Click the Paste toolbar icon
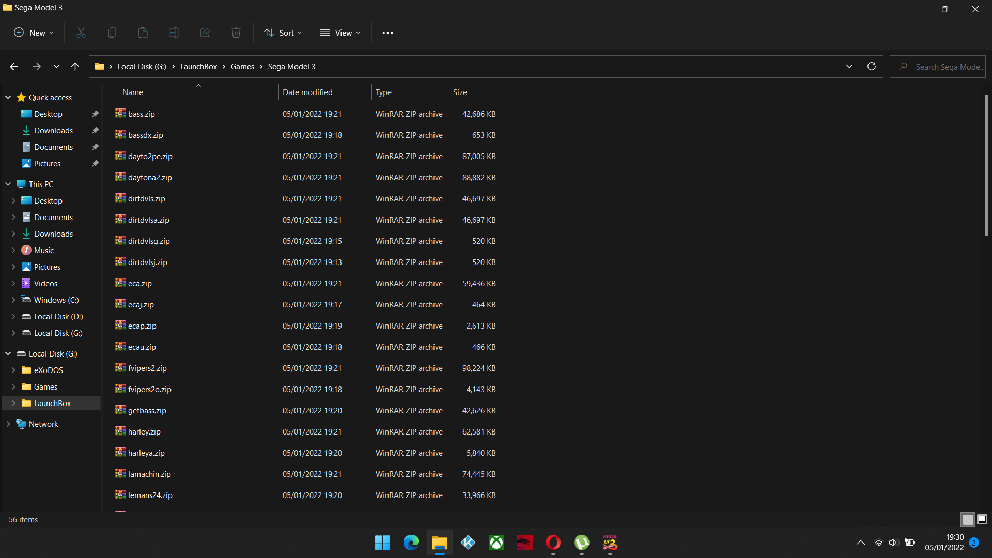 143,33
